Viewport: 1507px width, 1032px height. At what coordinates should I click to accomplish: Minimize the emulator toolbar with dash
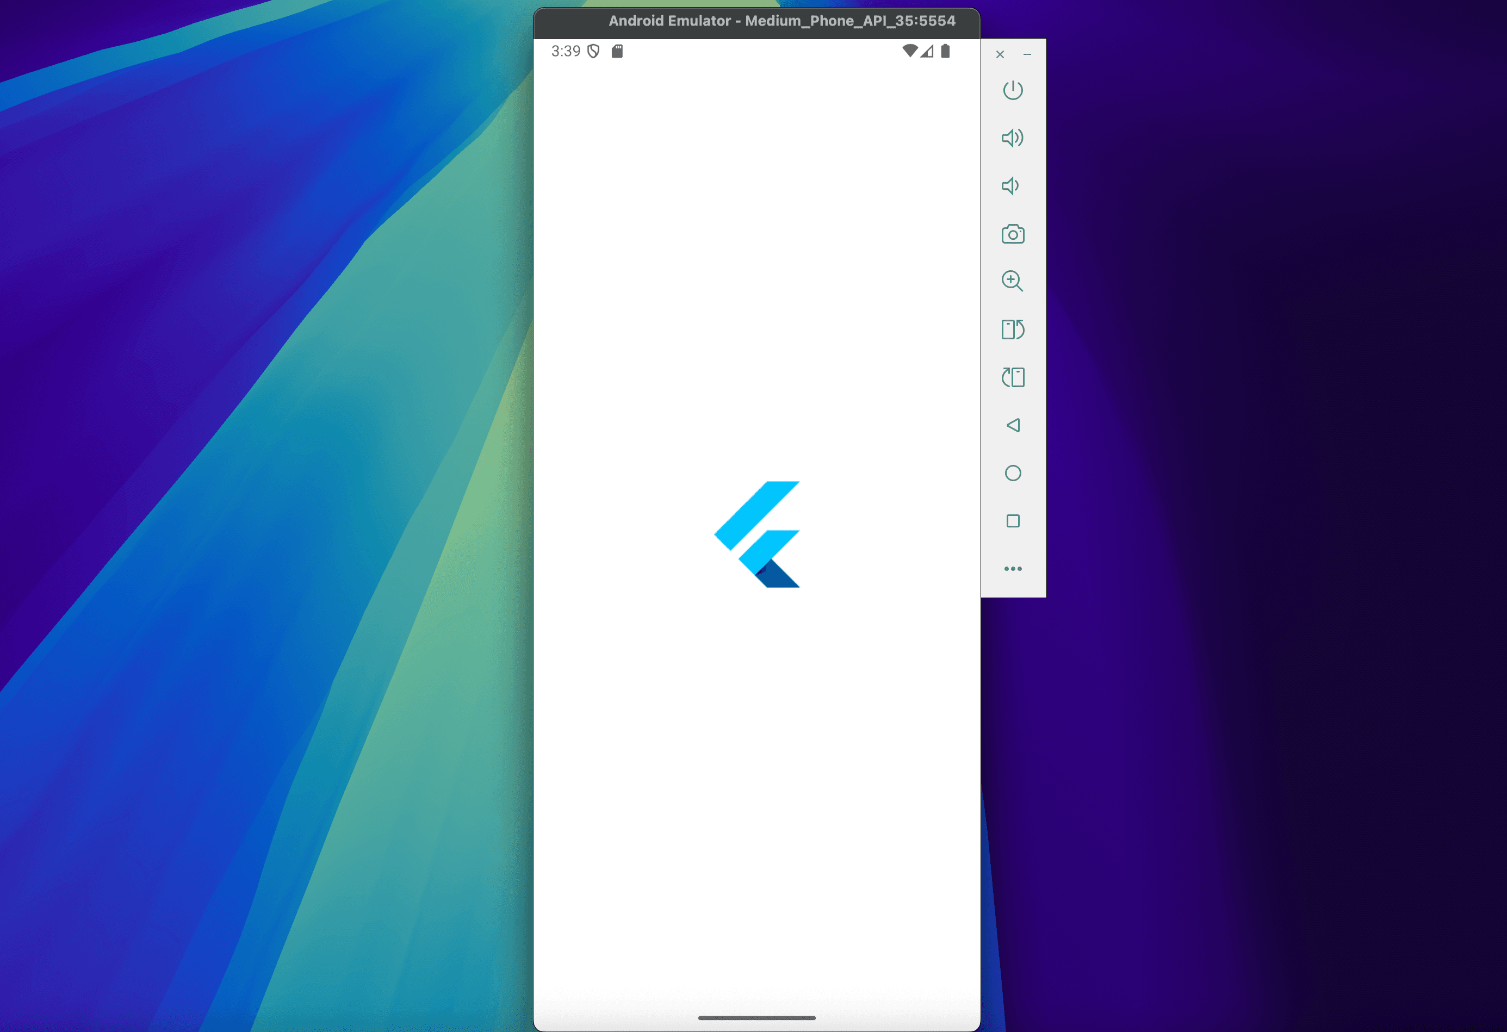[1027, 54]
